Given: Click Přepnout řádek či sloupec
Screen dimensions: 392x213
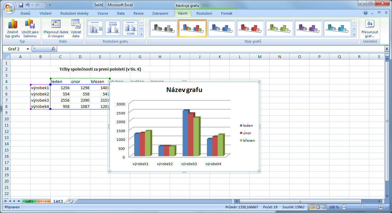Looking at the screenshot, I should [x=55, y=29].
